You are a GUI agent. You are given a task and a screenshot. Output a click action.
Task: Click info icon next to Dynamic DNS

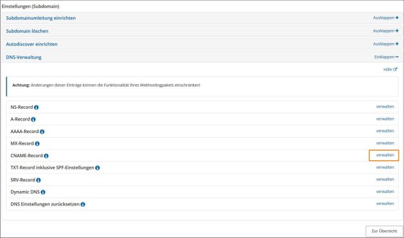point(43,192)
